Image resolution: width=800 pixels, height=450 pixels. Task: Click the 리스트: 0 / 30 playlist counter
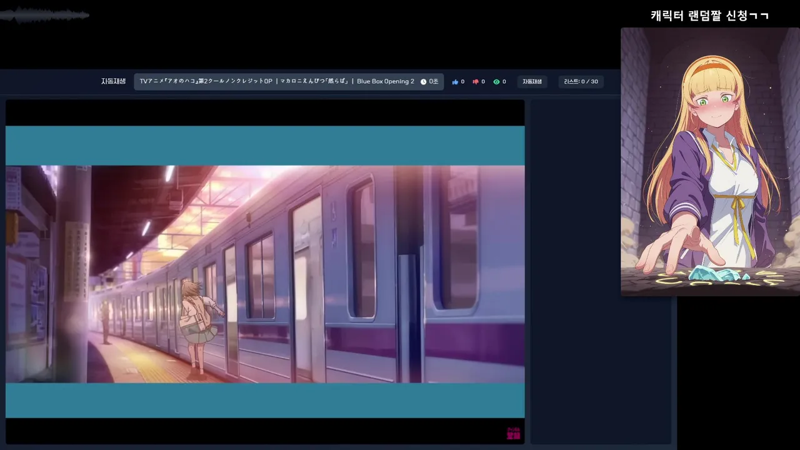click(581, 82)
